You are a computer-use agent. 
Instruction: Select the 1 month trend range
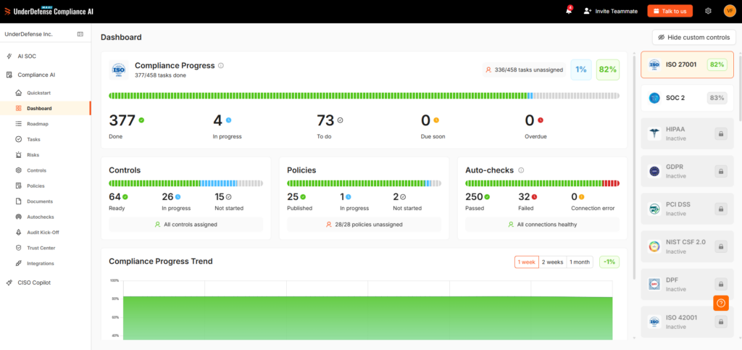click(580, 262)
